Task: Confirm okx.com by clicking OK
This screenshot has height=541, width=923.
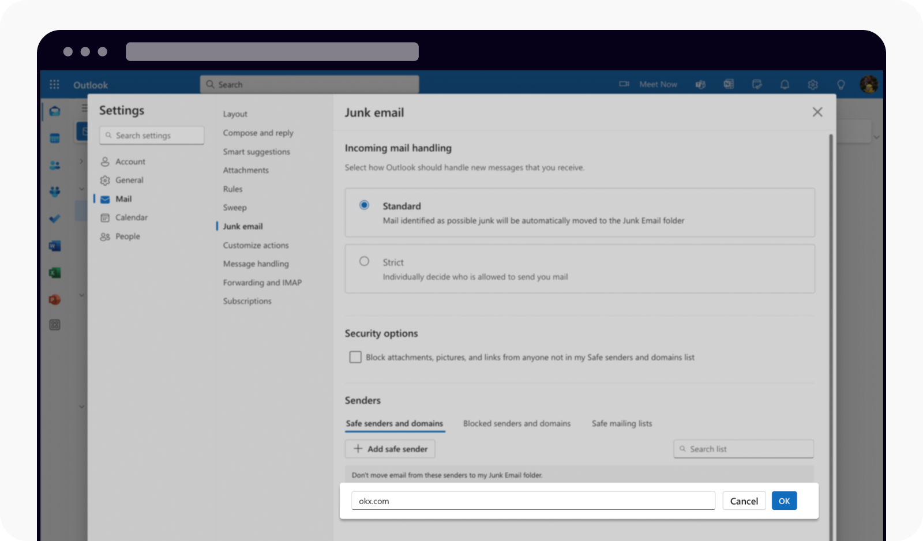Action: tap(784, 501)
